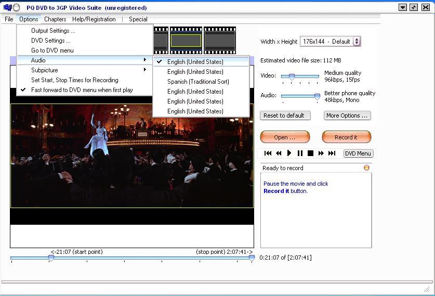Viewport: 435px width, 296px height.
Task: Click the 'Medium quality' label text
Action: pos(342,73)
